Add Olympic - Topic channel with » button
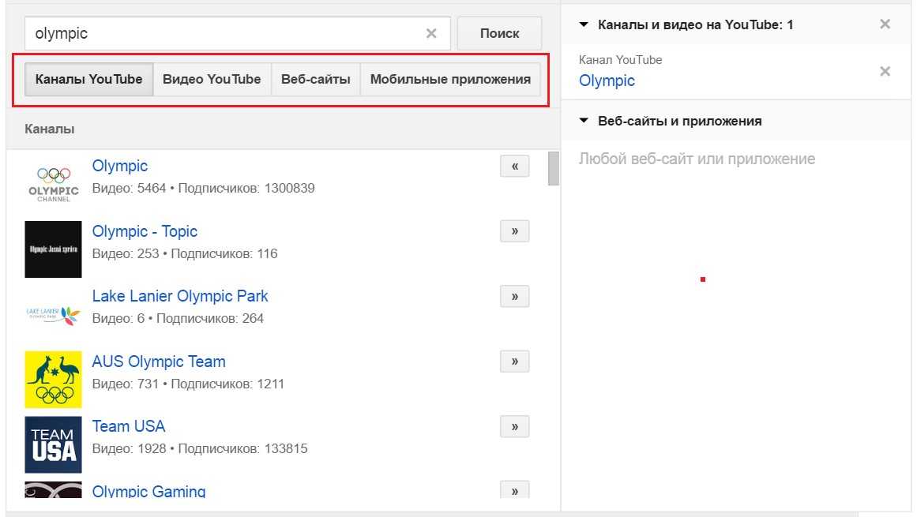 tap(515, 230)
